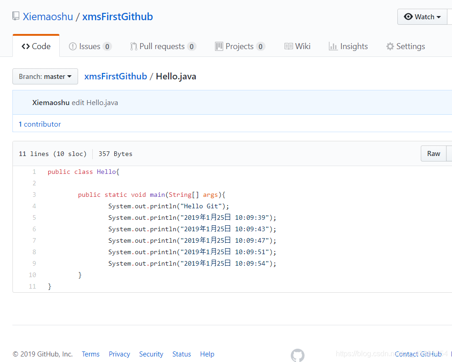Select line number 1 in the code

pyautogui.click(x=34, y=172)
